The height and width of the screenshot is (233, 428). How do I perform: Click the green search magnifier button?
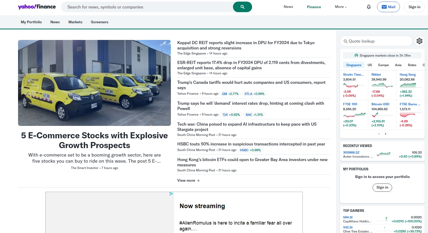(x=242, y=7)
